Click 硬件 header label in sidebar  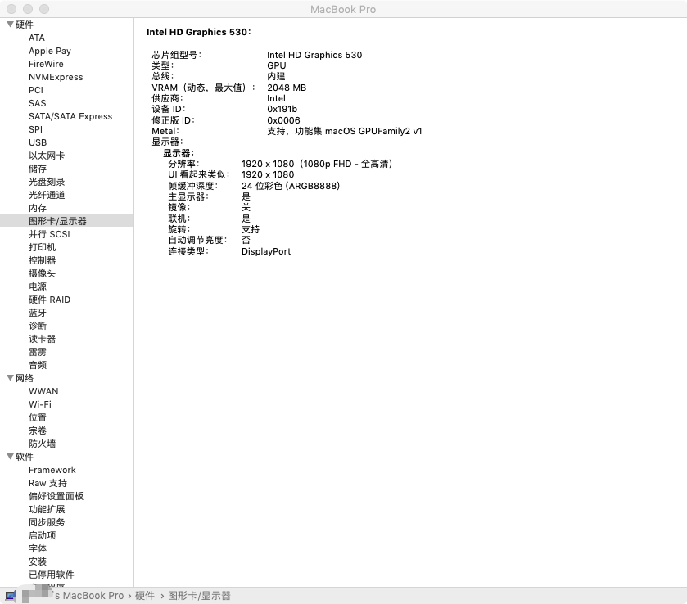tap(25, 25)
